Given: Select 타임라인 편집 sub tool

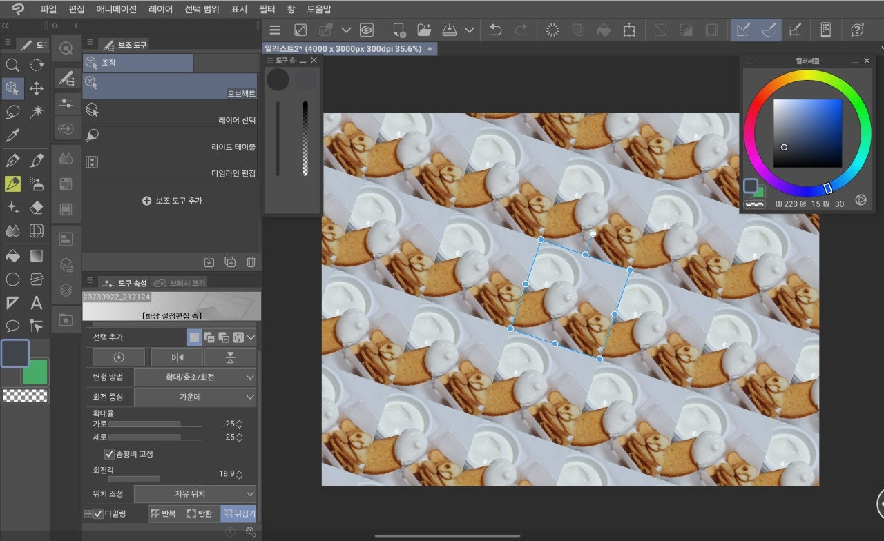Looking at the screenshot, I should (x=170, y=166).
